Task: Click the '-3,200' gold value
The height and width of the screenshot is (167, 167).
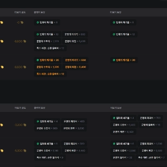Action: (19, 125)
